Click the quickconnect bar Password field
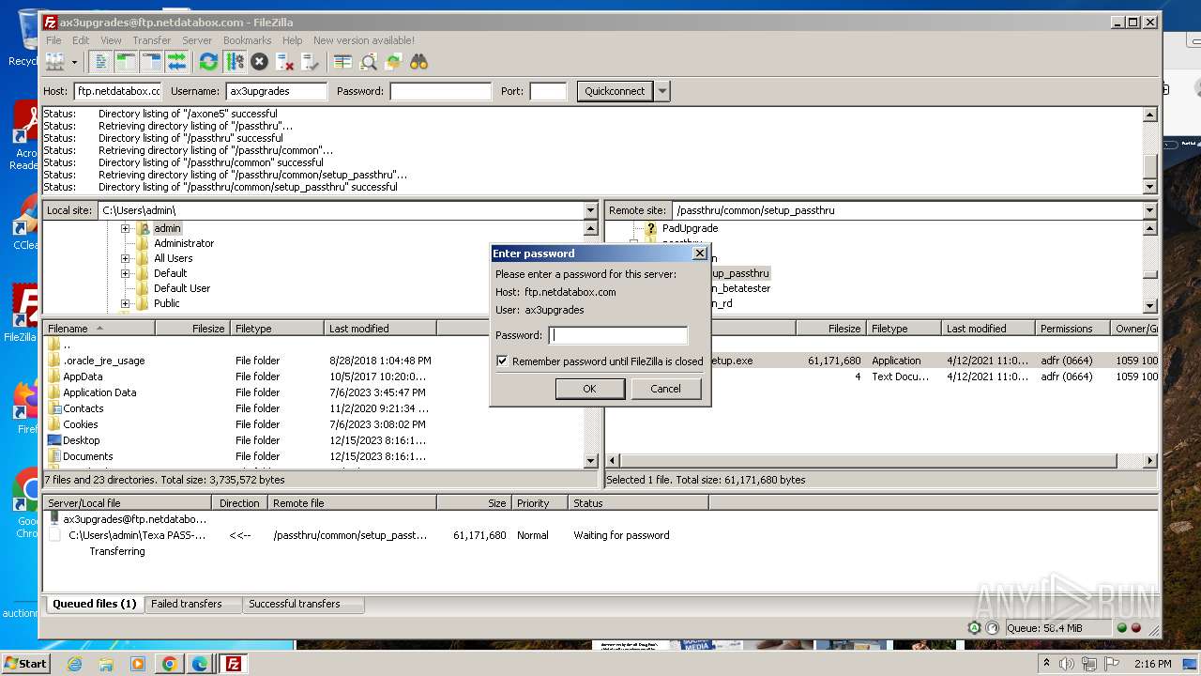 click(x=441, y=91)
